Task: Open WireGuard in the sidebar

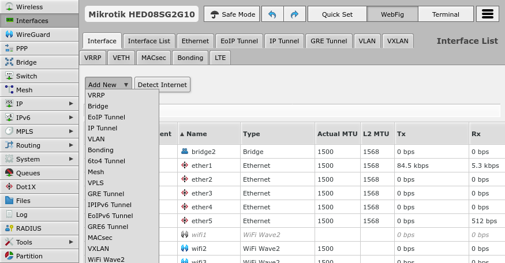Action: pyautogui.click(x=33, y=35)
